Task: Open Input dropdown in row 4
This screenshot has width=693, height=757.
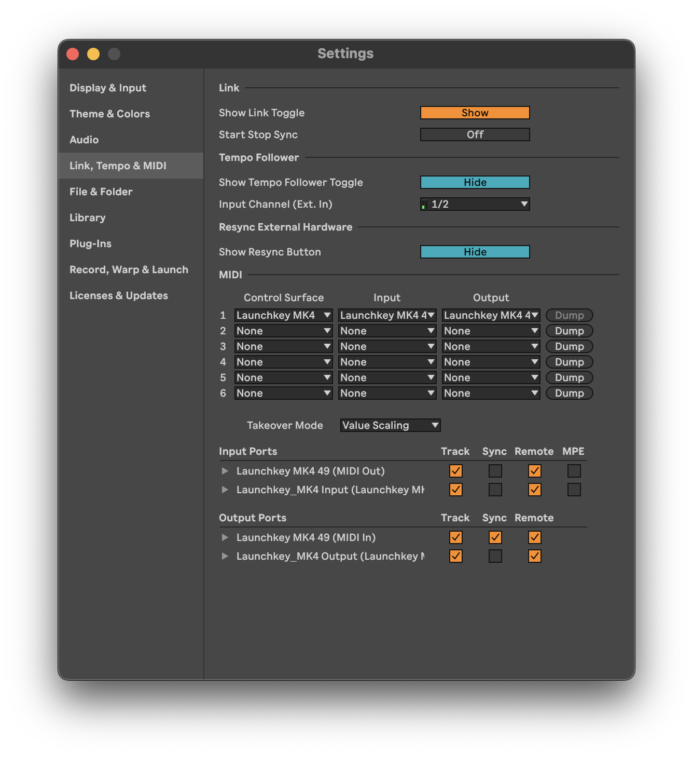Action: coord(387,362)
